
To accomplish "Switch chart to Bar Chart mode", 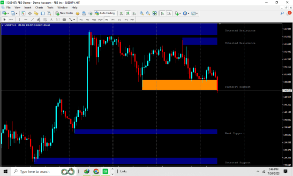I will tap(121, 13).
